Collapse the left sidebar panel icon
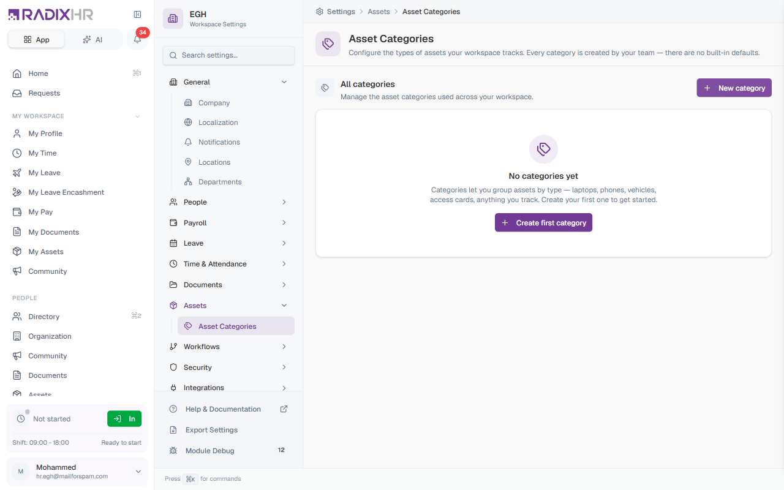This screenshot has width=784, height=490. (137, 15)
